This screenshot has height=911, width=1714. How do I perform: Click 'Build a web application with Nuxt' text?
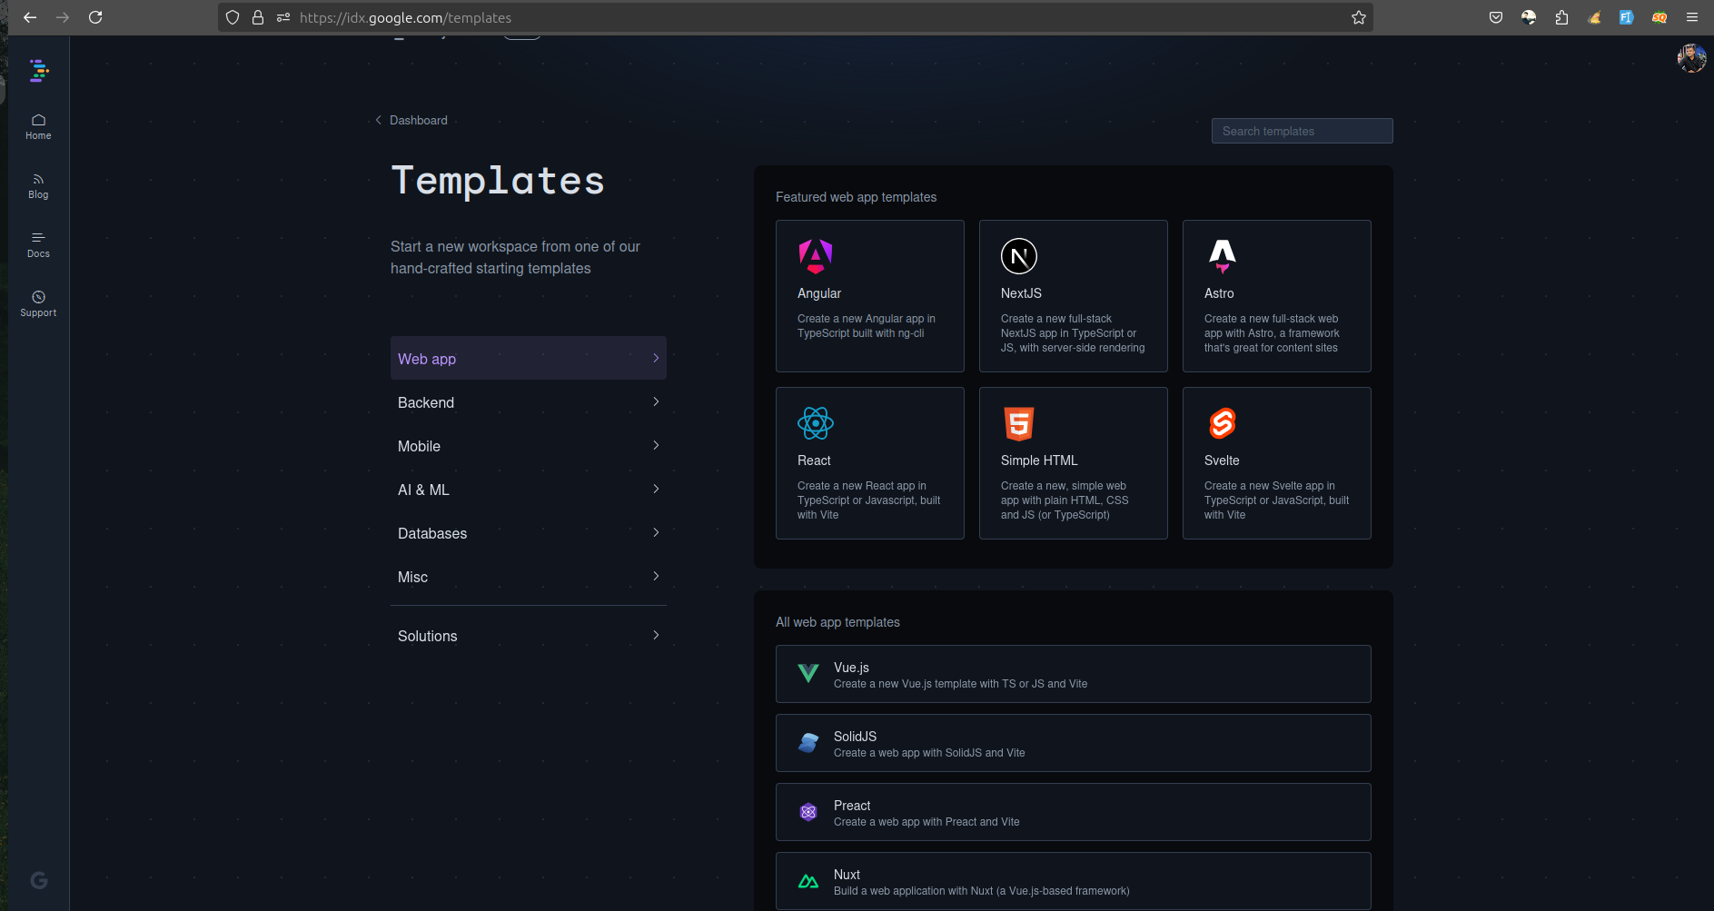[981, 891]
